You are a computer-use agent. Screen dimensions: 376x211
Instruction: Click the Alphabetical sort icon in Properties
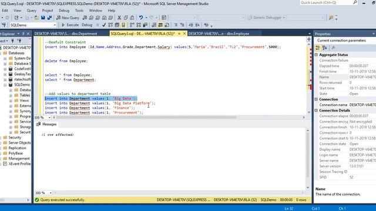click(324, 48)
